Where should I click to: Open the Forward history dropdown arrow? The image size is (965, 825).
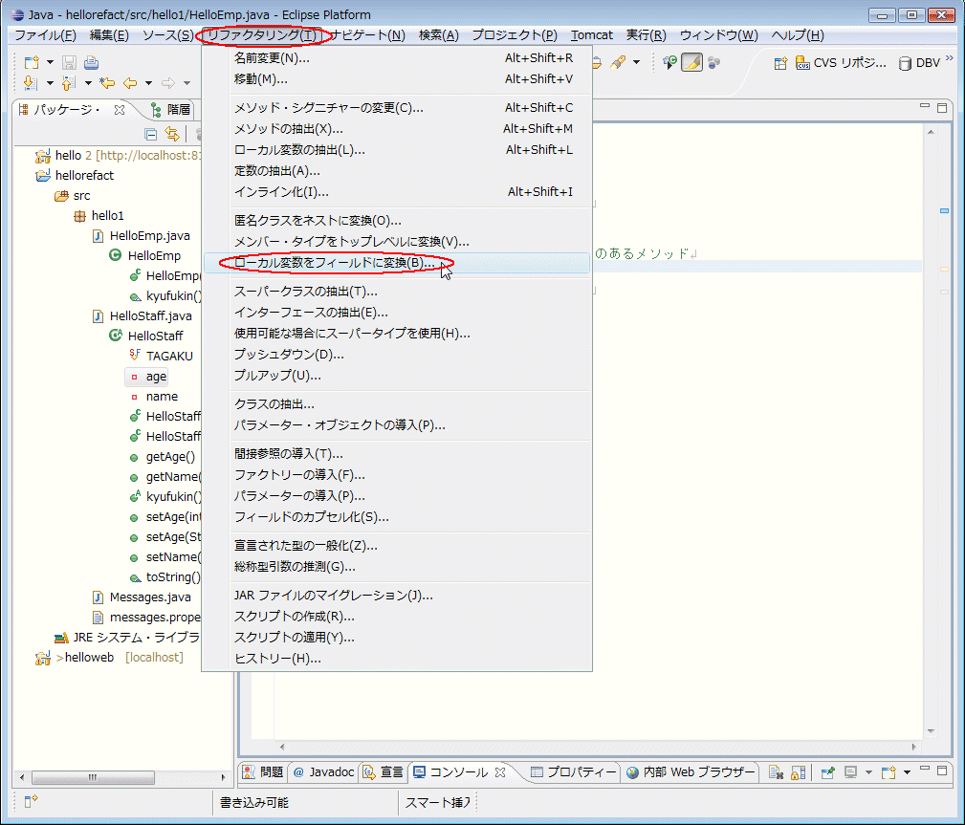coord(186,83)
